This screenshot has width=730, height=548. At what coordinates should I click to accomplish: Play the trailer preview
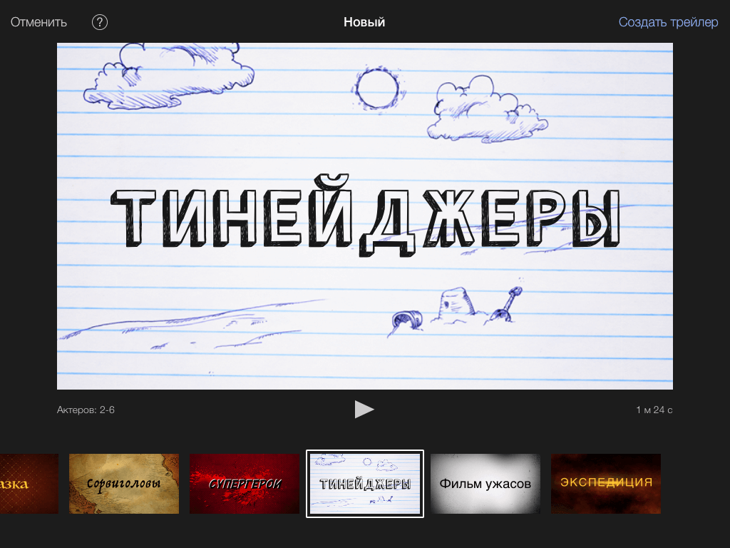[x=364, y=409]
